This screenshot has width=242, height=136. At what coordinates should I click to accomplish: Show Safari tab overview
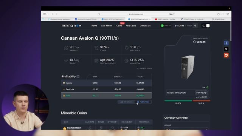tap(228, 14)
